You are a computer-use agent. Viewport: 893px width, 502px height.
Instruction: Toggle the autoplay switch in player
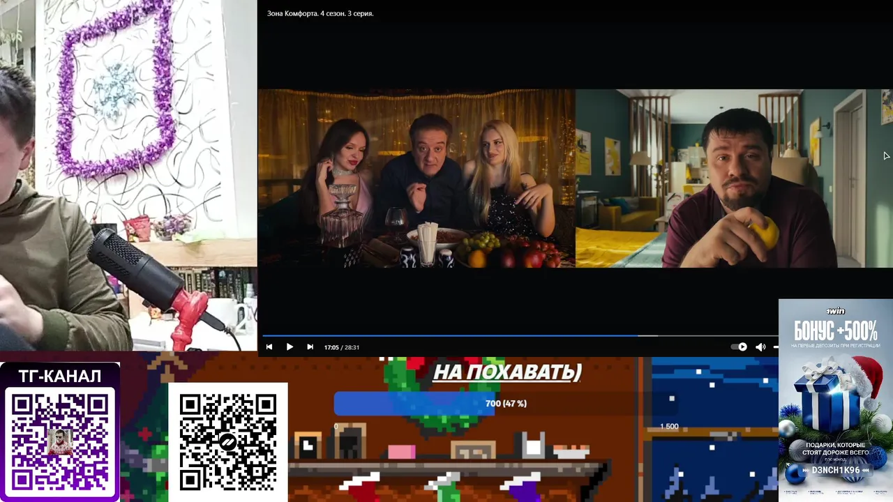click(739, 347)
